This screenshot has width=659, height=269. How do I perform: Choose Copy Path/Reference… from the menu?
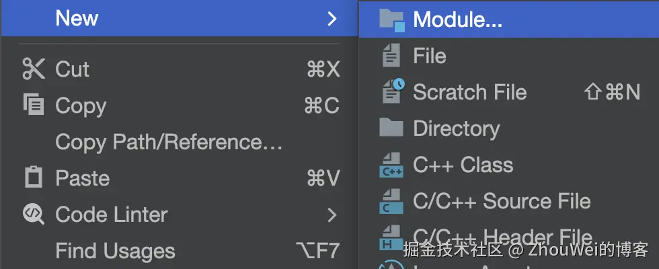click(x=169, y=142)
